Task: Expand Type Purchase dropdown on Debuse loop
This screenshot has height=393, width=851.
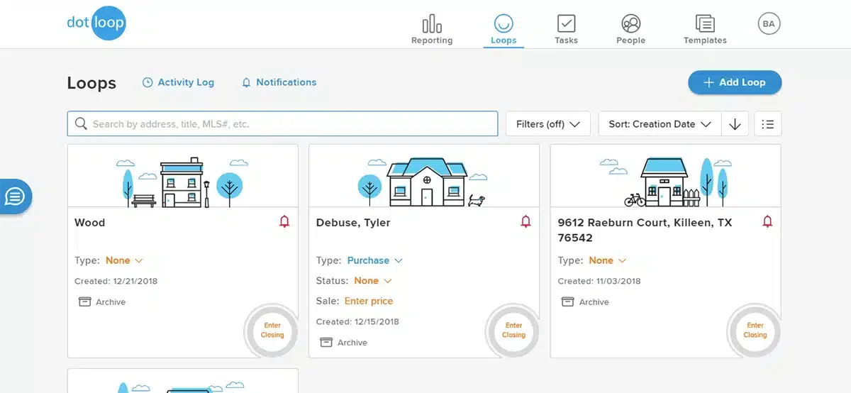Action: (375, 260)
